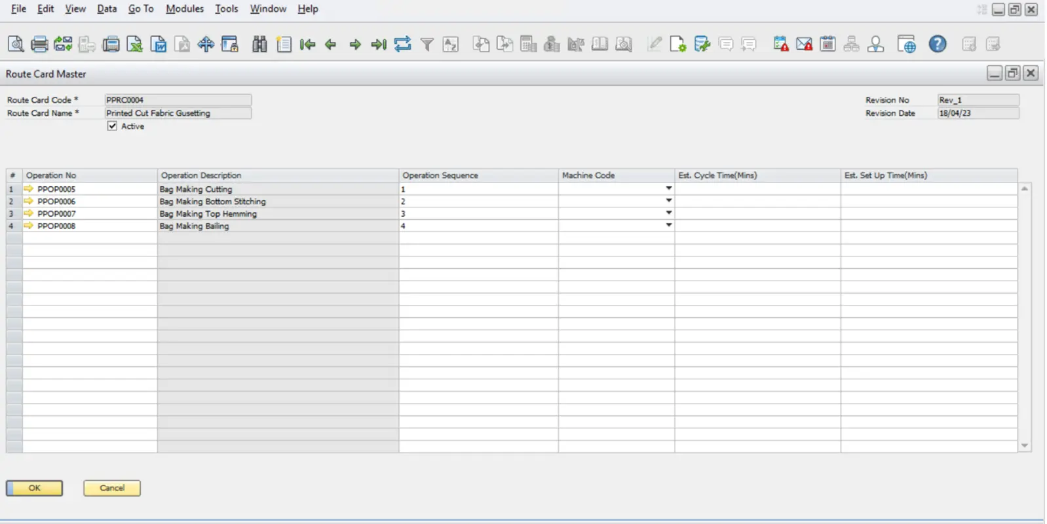The height and width of the screenshot is (524, 1047).
Task: Click the Cancel button
Action: pyautogui.click(x=111, y=488)
